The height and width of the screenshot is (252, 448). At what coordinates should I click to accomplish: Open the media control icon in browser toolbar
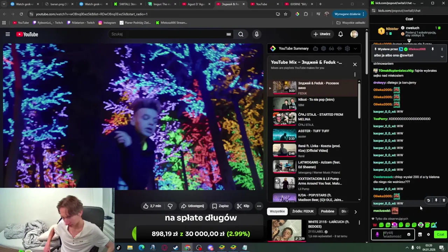pyautogui.click(x=318, y=14)
